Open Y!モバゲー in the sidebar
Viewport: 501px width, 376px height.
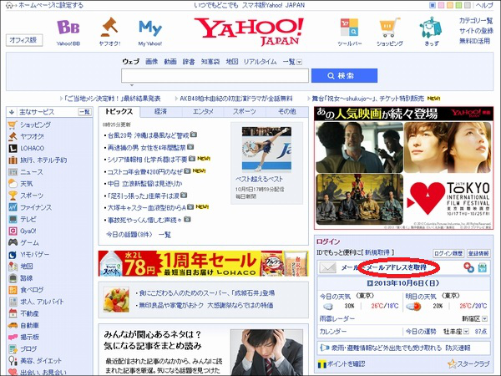click(34, 255)
